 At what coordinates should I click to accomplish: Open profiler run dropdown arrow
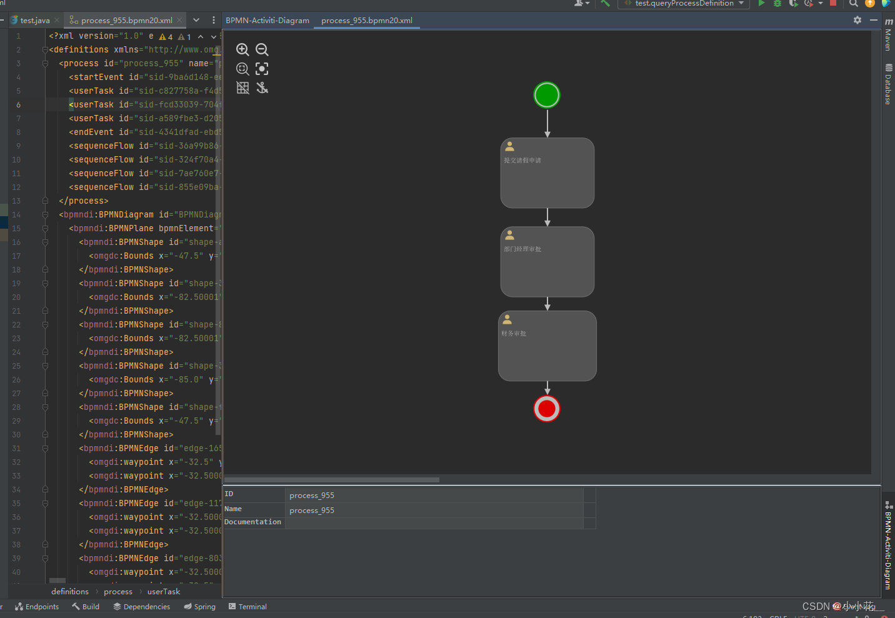pyautogui.click(x=820, y=3)
